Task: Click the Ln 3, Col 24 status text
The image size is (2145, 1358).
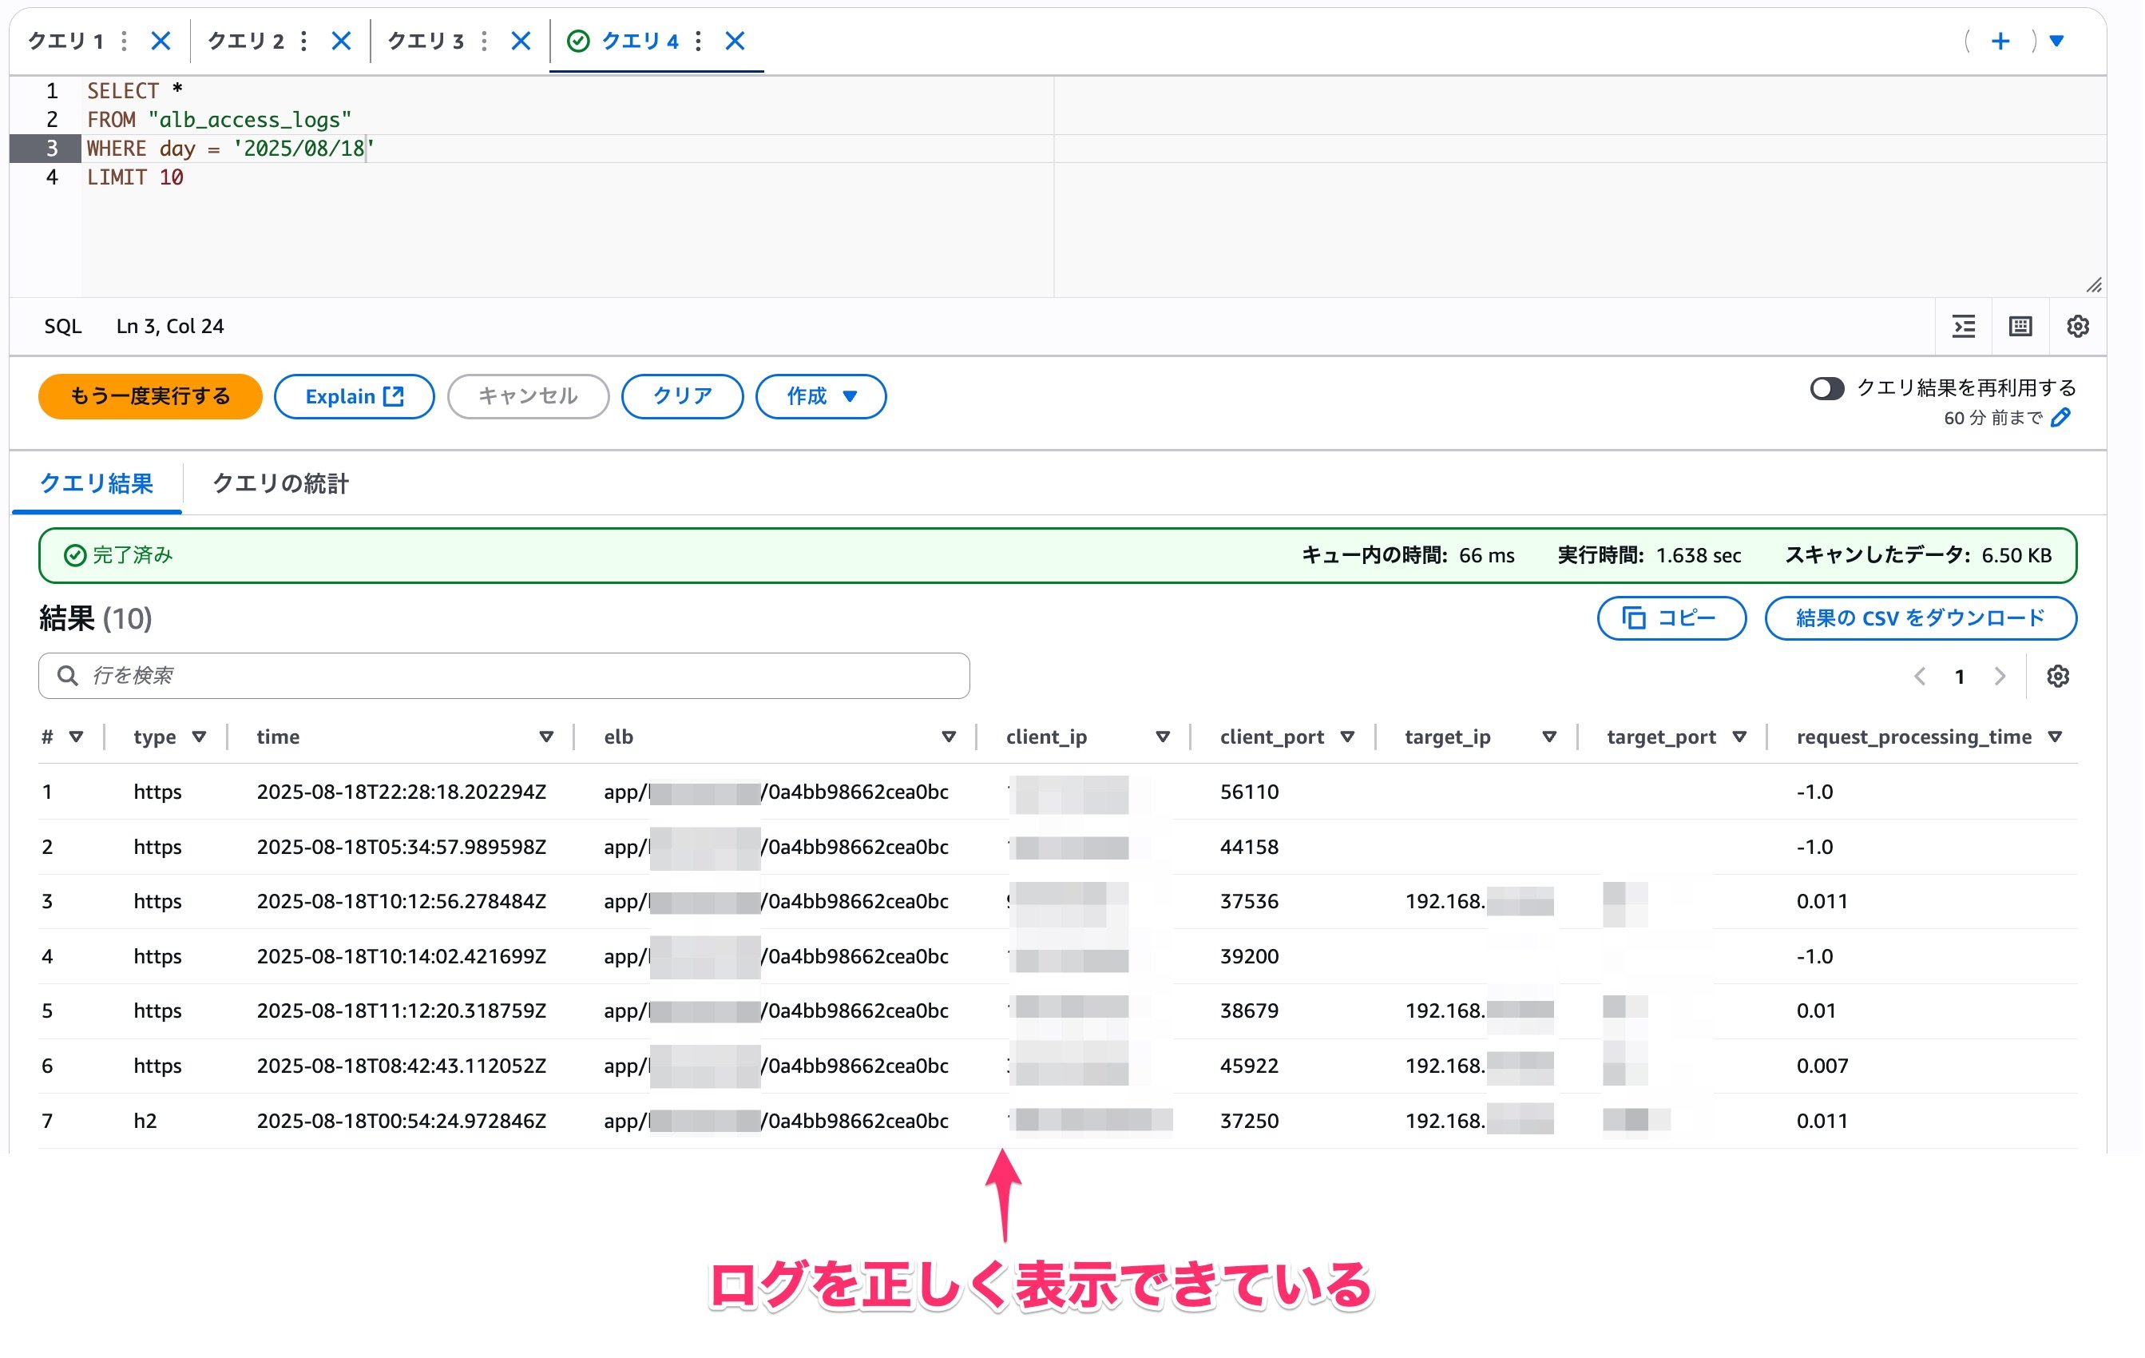Action: (x=170, y=326)
